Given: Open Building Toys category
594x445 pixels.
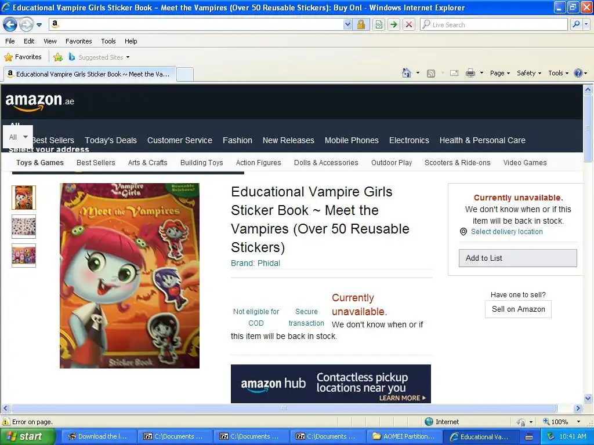Looking at the screenshot, I should tap(201, 163).
